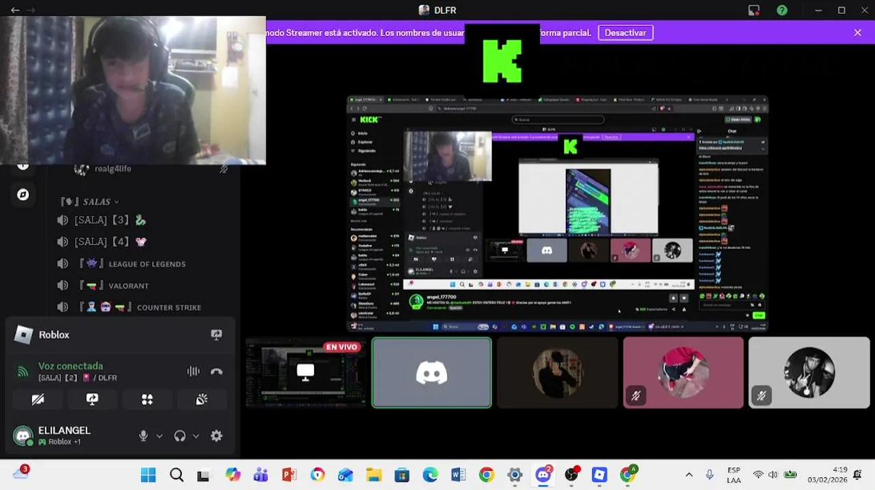
Task: Open Windows Settings gear in the taskbar
Action: (515, 475)
